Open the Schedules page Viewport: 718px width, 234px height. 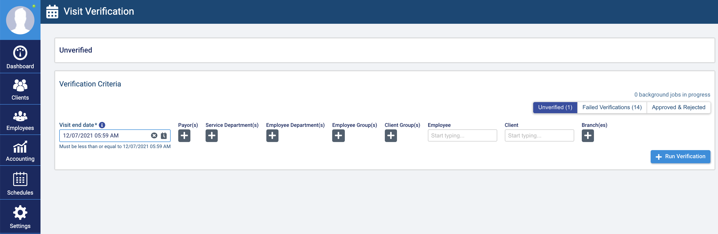[20, 183]
